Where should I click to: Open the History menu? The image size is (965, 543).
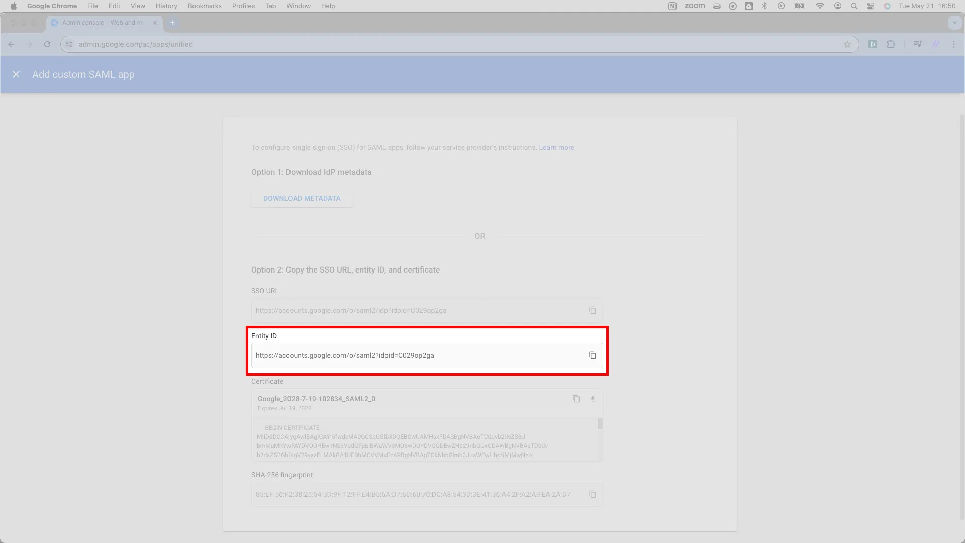pos(166,6)
